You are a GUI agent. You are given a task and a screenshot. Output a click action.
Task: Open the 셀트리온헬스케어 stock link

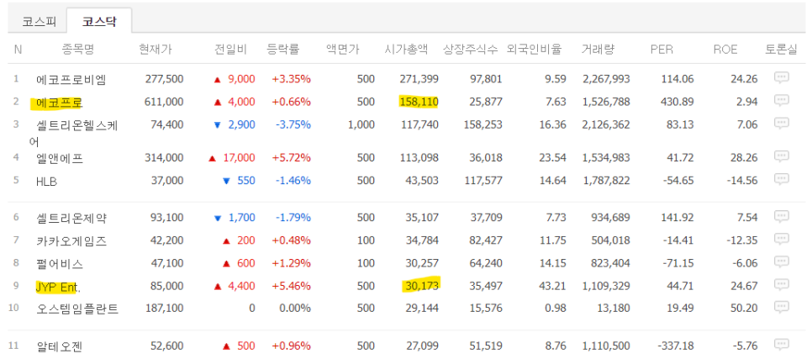click(74, 133)
